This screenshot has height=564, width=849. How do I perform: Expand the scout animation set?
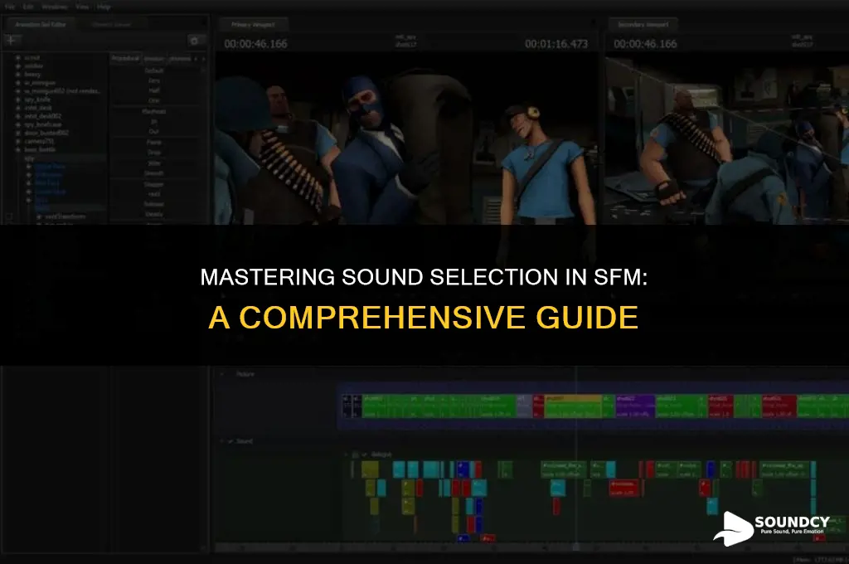(17, 57)
